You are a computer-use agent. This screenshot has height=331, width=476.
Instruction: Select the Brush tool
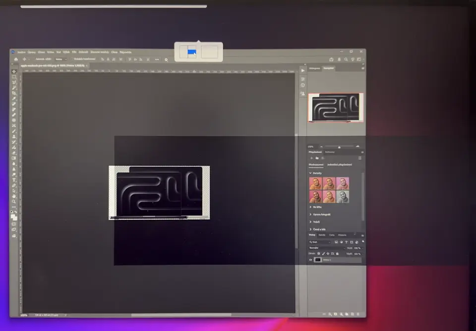click(x=13, y=110)
